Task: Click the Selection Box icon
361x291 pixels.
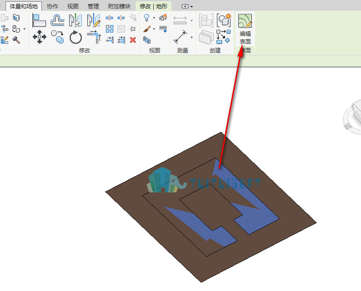Action: coord(147,40)
